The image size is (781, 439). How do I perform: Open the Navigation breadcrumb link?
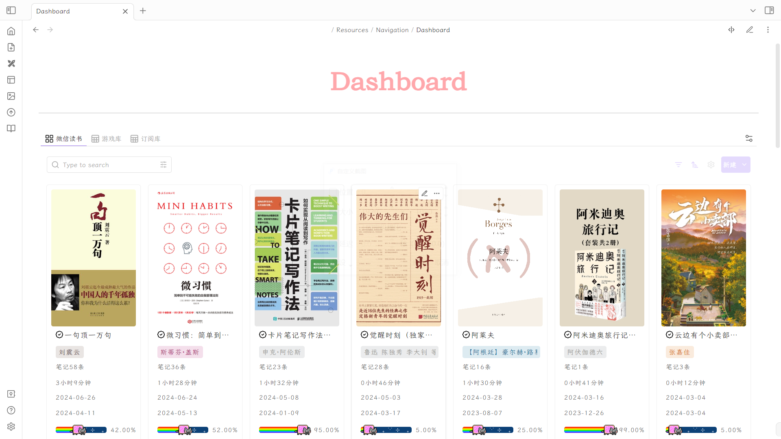pos(392,30)
